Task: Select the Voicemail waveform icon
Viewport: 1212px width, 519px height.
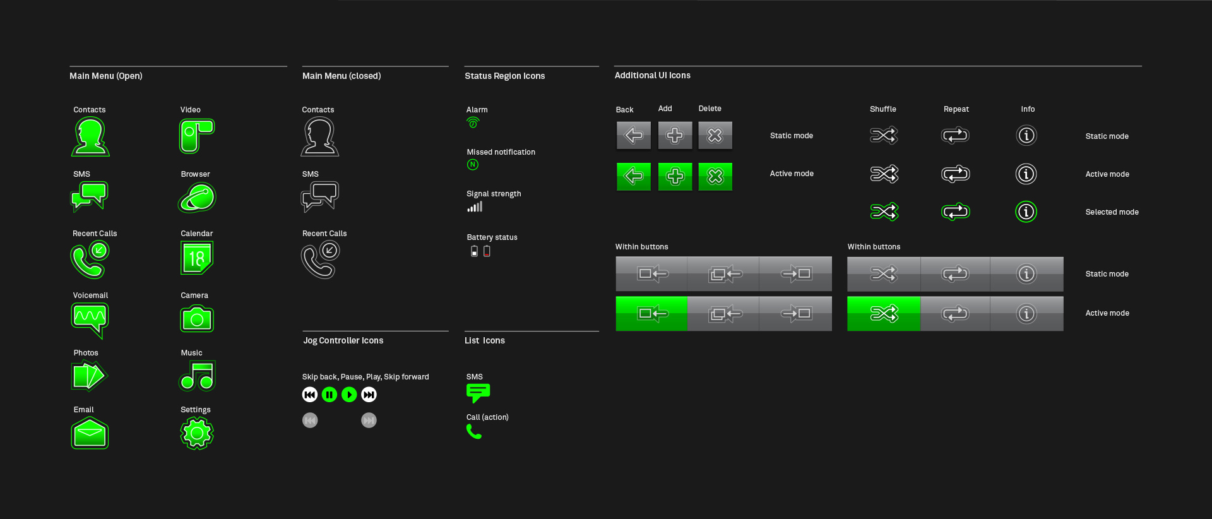Action: [90, 320]
